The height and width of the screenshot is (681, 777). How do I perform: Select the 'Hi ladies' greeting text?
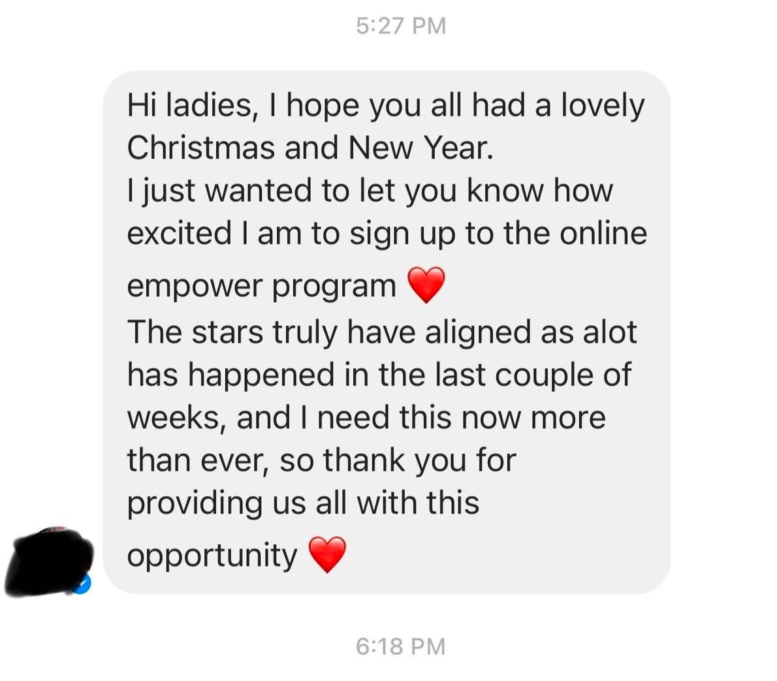[190, 106]
